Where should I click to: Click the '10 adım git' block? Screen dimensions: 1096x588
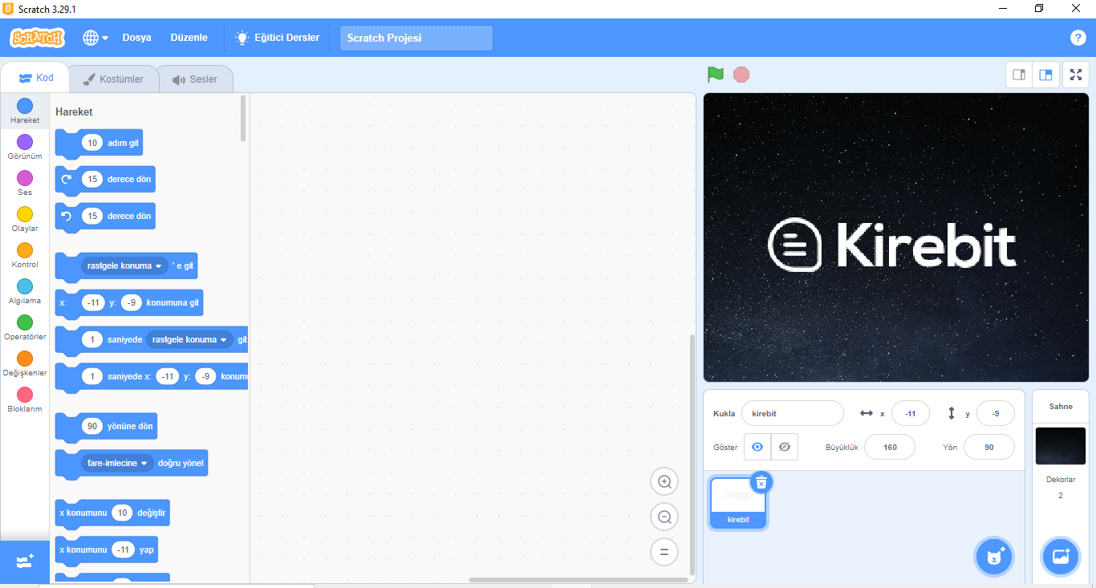[x=99, y=143]
